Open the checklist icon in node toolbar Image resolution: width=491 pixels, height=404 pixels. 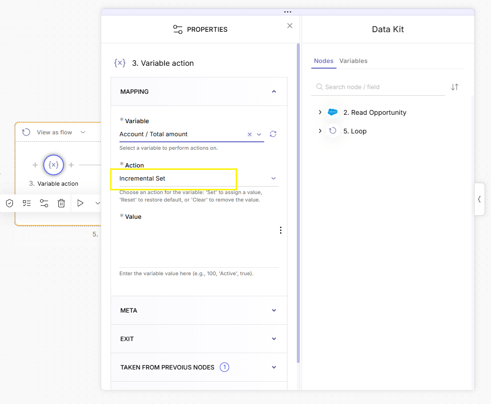pyautogui.click(x=27, y=203)
